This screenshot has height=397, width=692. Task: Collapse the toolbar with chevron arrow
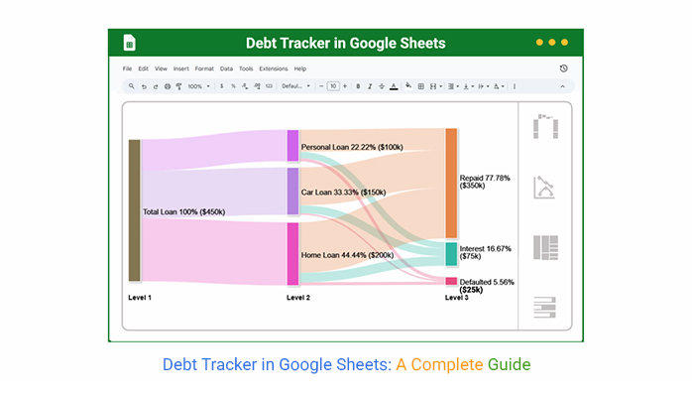click(562, 86)
